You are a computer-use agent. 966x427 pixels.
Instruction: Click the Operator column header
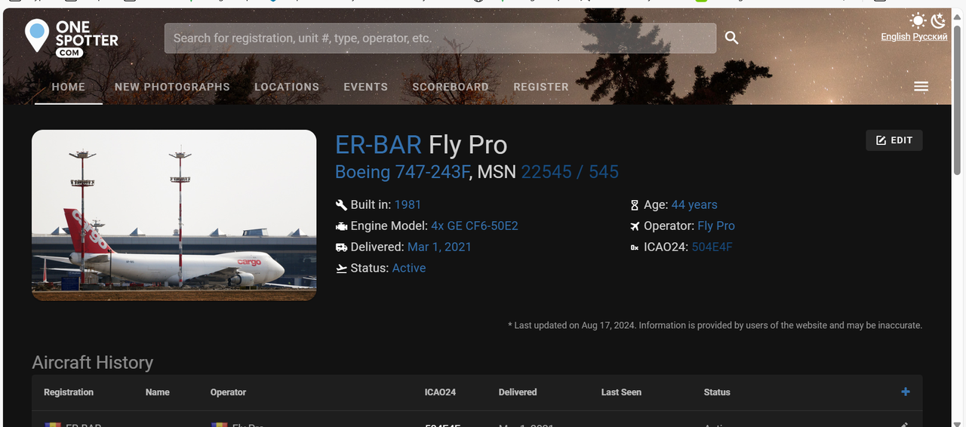(229, 392)
